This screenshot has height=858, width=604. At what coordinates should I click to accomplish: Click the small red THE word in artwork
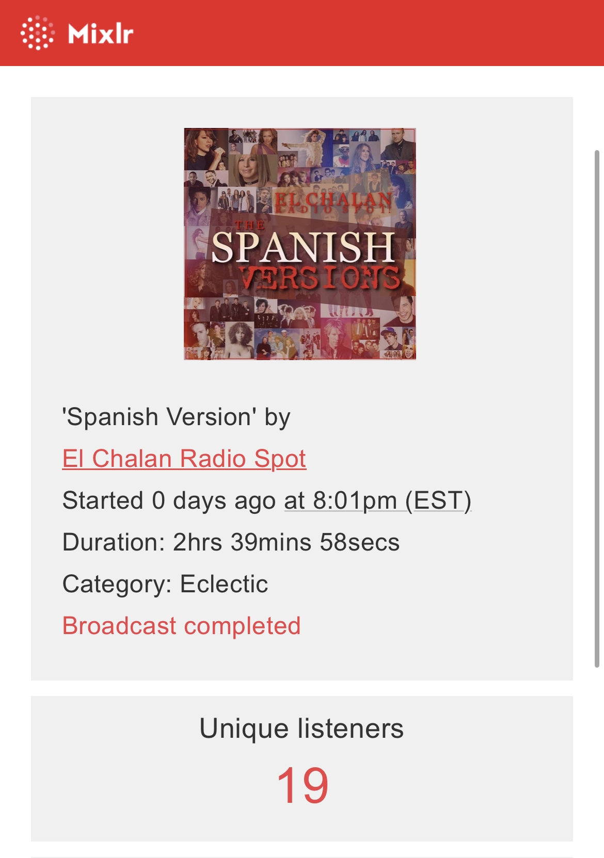point(250,225)
